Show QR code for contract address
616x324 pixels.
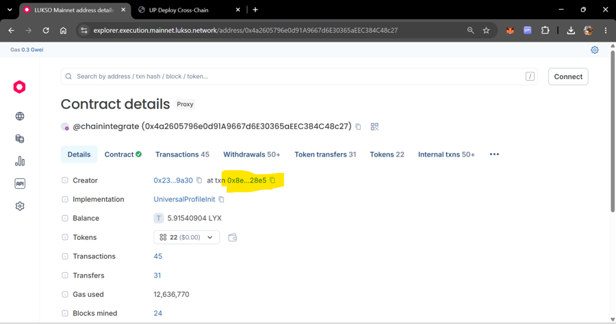374,126
